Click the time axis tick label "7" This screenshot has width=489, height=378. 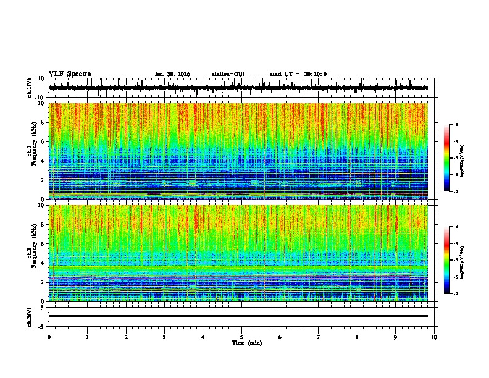(x=319, y=337)
